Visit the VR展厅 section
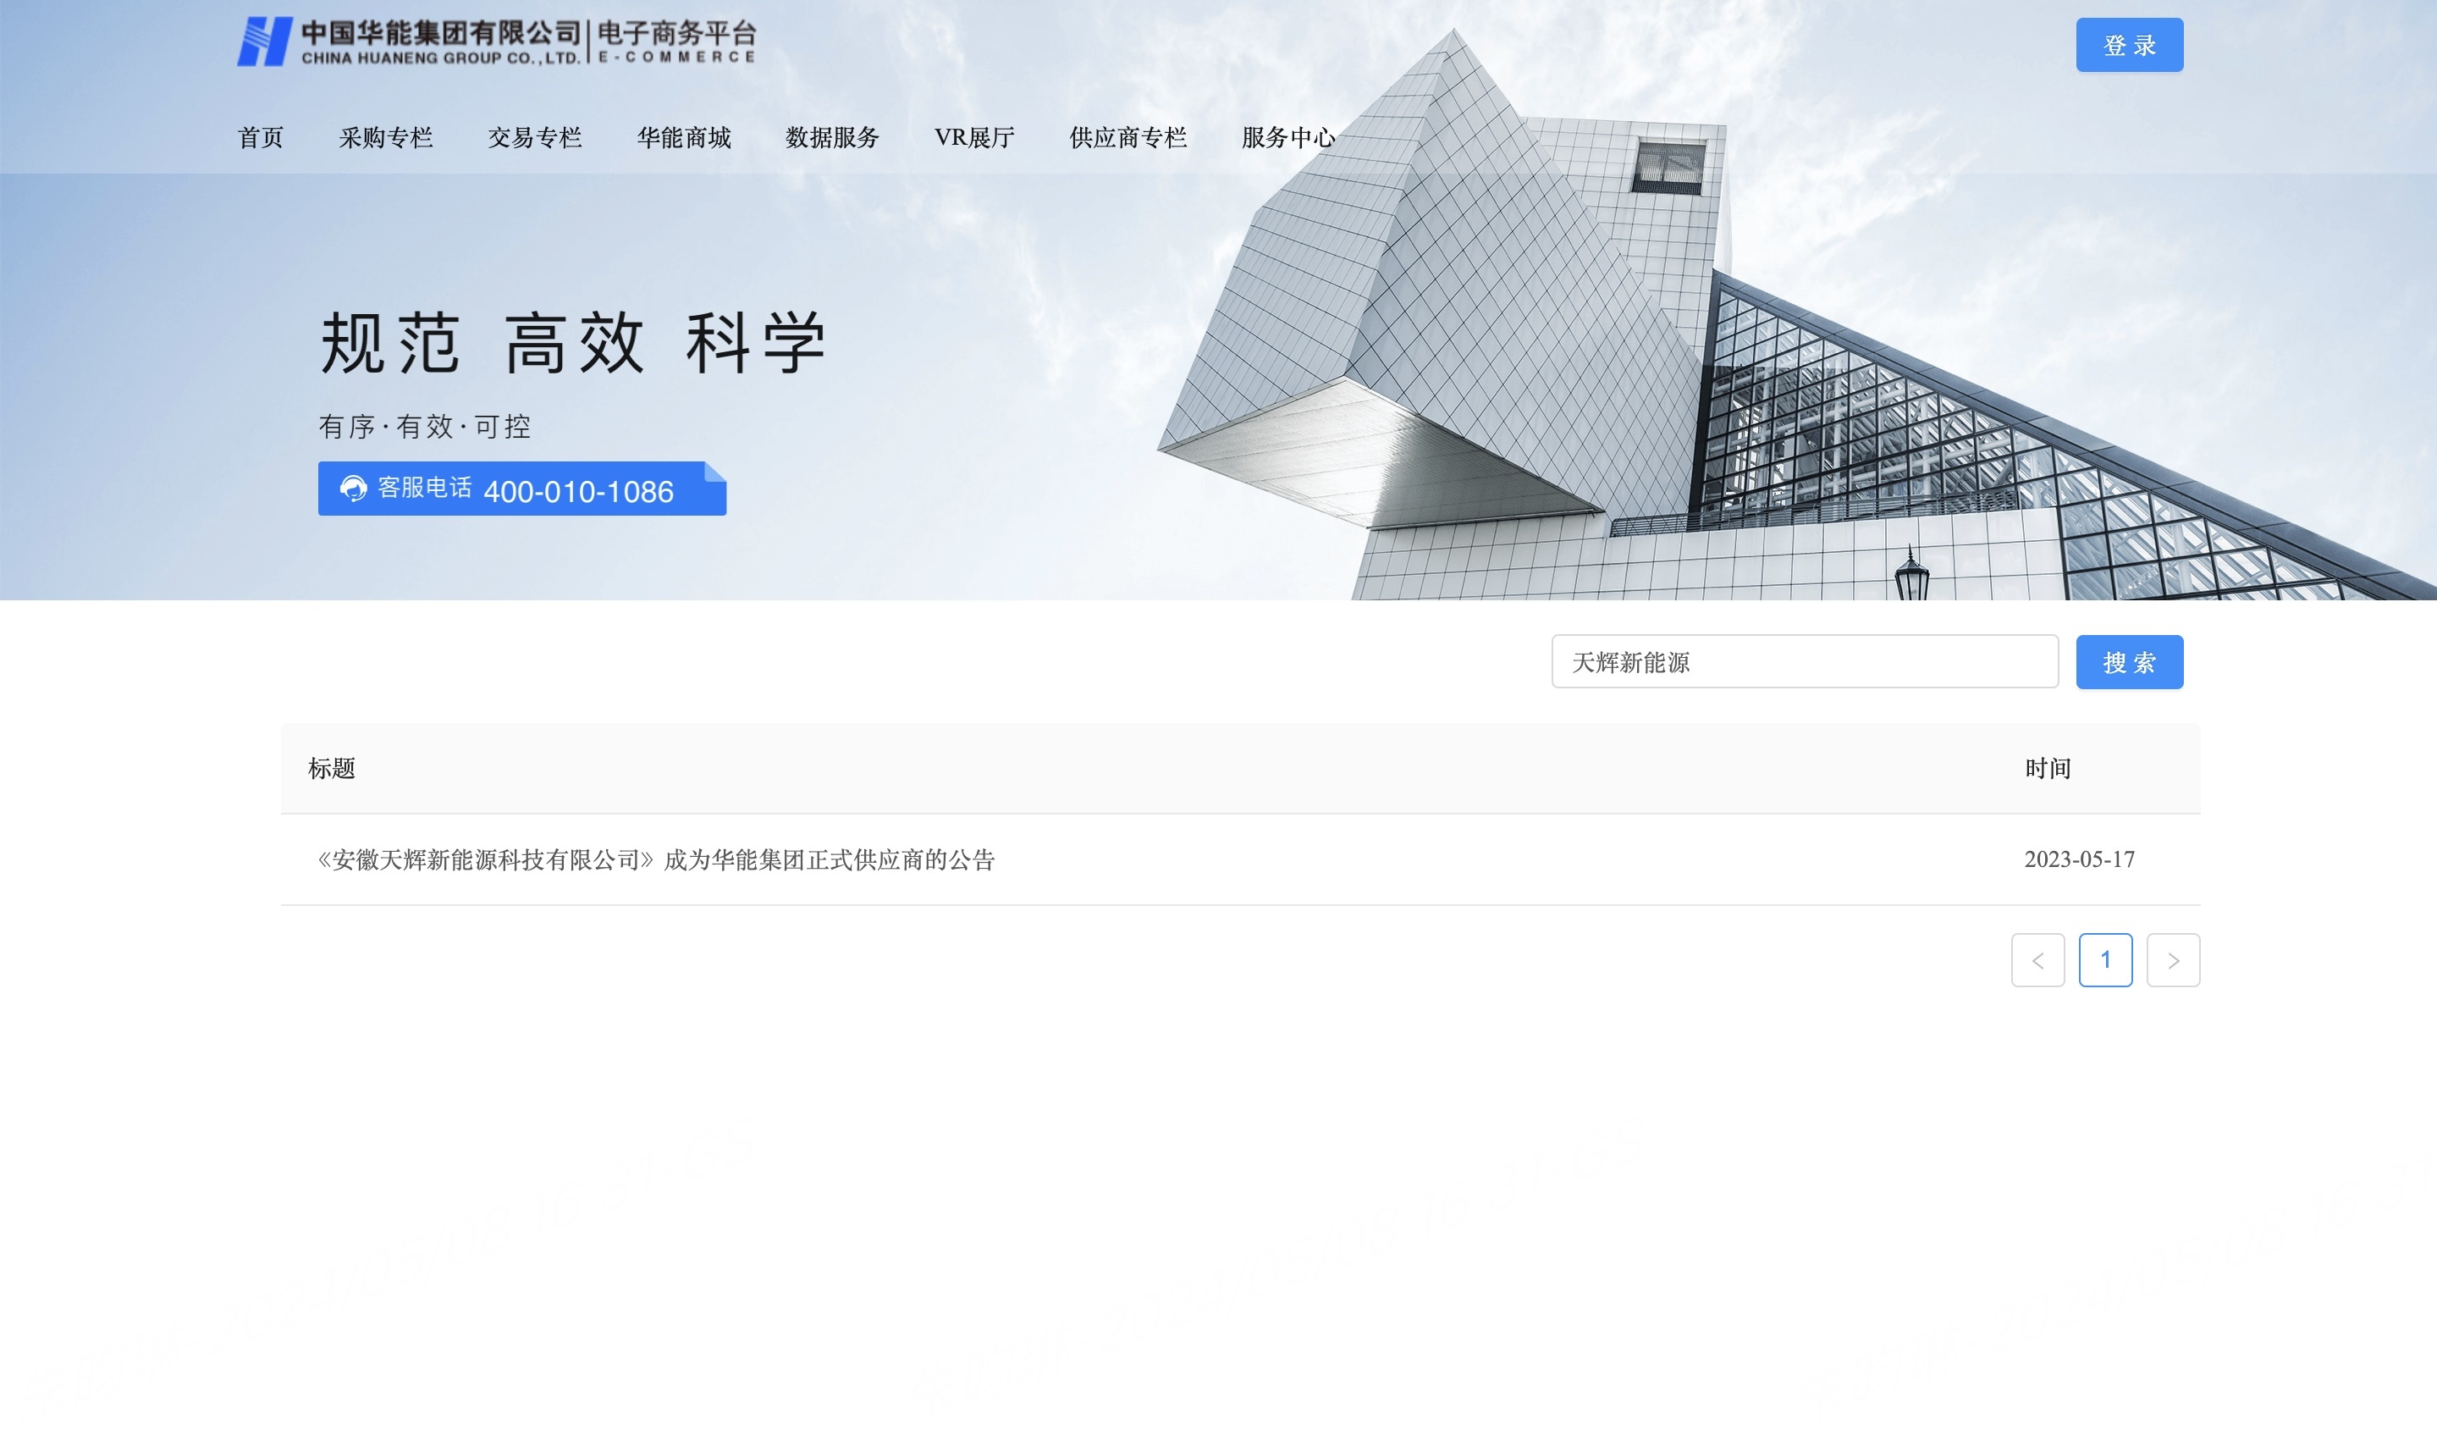Viewport: 2437px width, 1447px height. pyautogui.click(x=973, y=137)
